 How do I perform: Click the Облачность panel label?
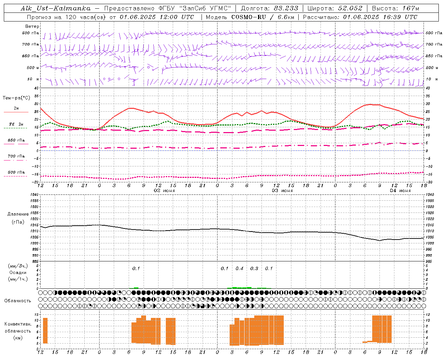tap(18, 301)
